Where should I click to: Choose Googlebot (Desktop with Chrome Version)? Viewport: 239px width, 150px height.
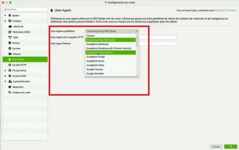point(110,48)
